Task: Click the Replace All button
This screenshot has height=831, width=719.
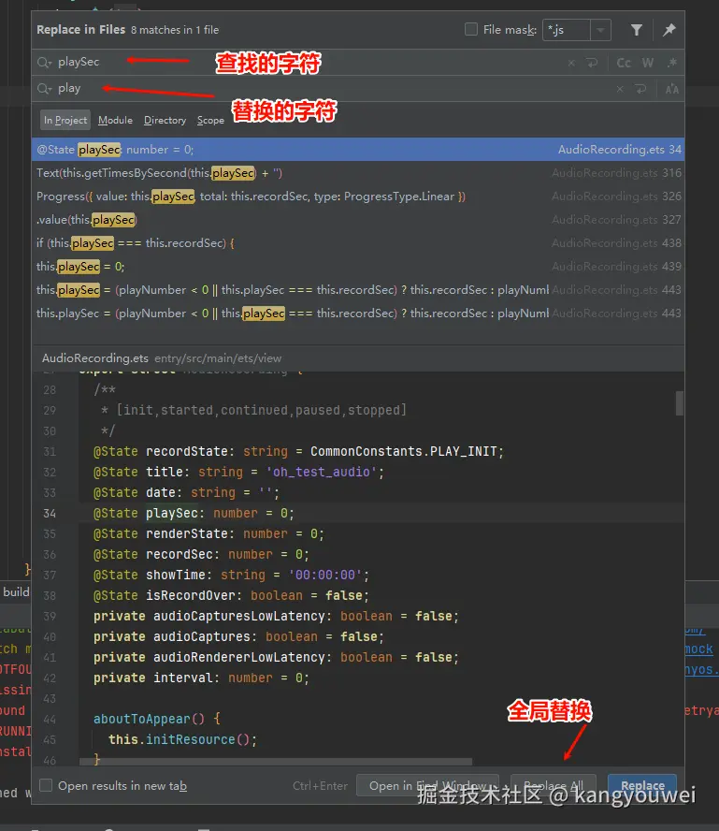Action: coord(554,785)
